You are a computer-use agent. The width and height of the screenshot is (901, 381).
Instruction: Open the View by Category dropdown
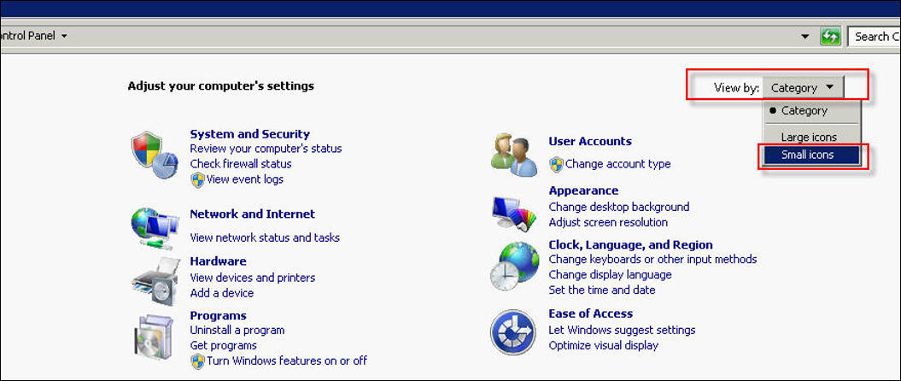803,88
